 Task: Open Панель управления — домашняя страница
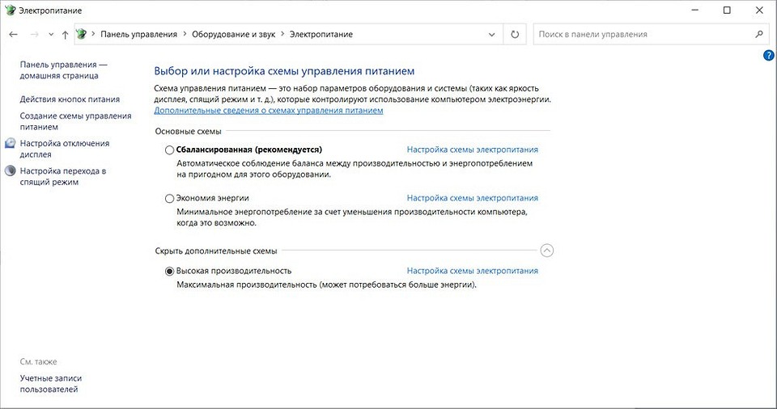point(63,70)
